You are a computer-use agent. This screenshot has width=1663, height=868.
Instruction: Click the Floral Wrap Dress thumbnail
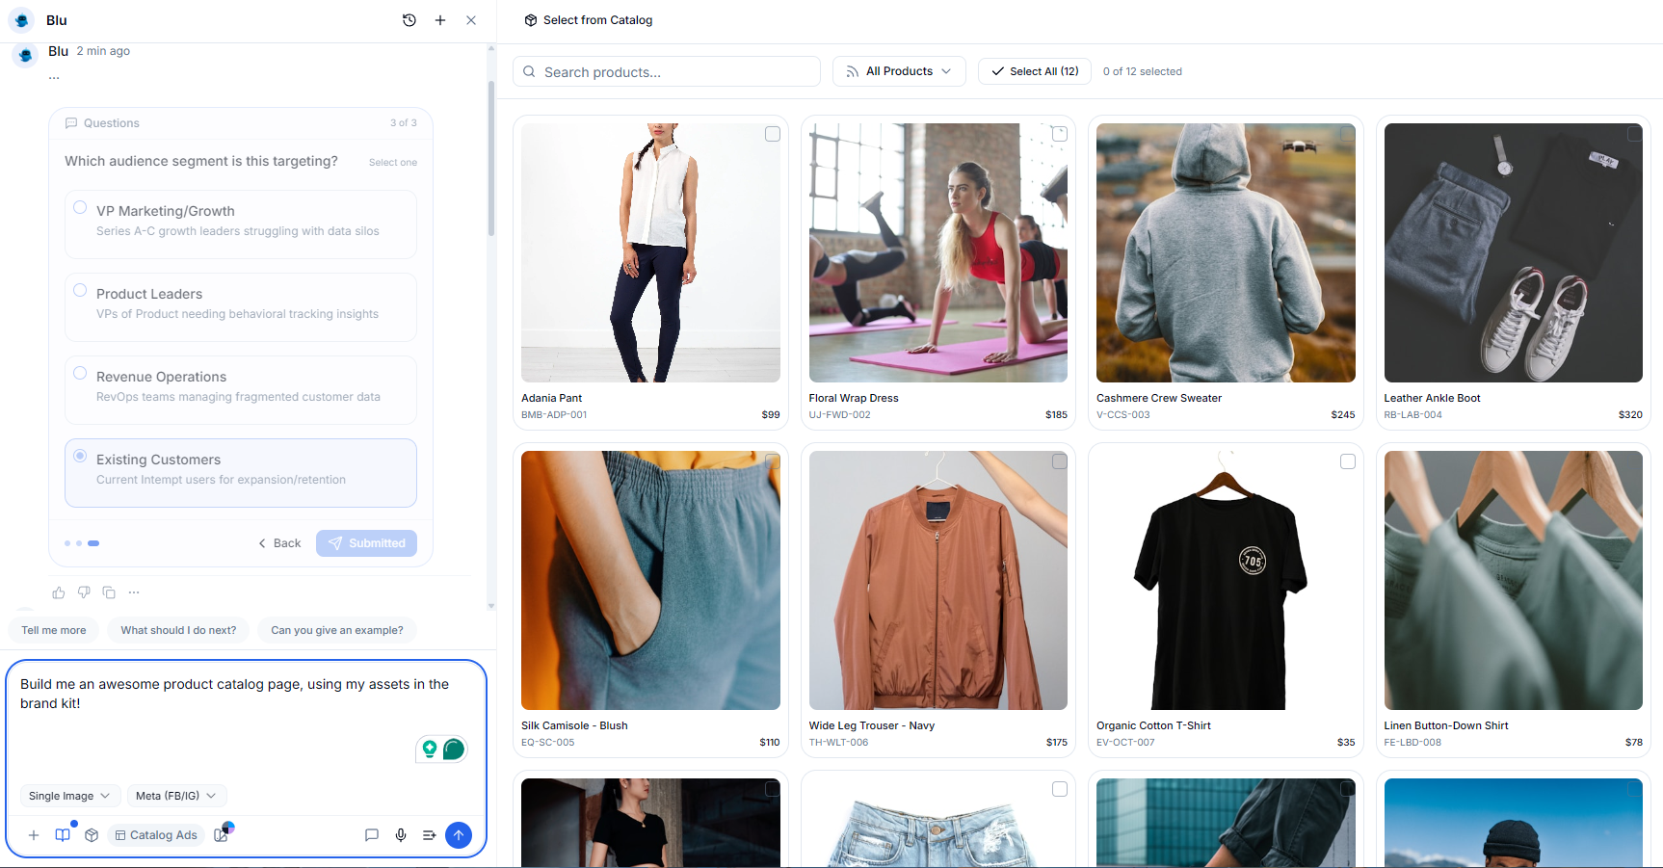point(937,252)
